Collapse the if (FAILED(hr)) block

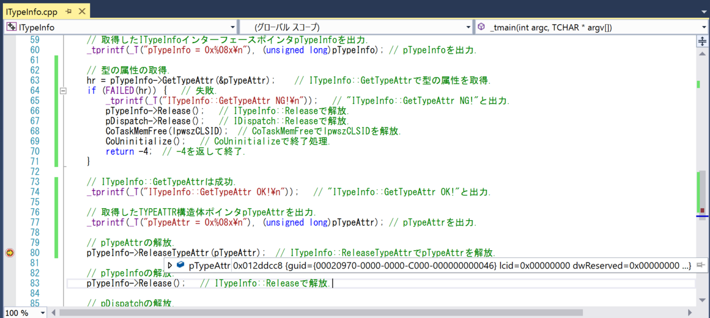click(x=63, y=91)
